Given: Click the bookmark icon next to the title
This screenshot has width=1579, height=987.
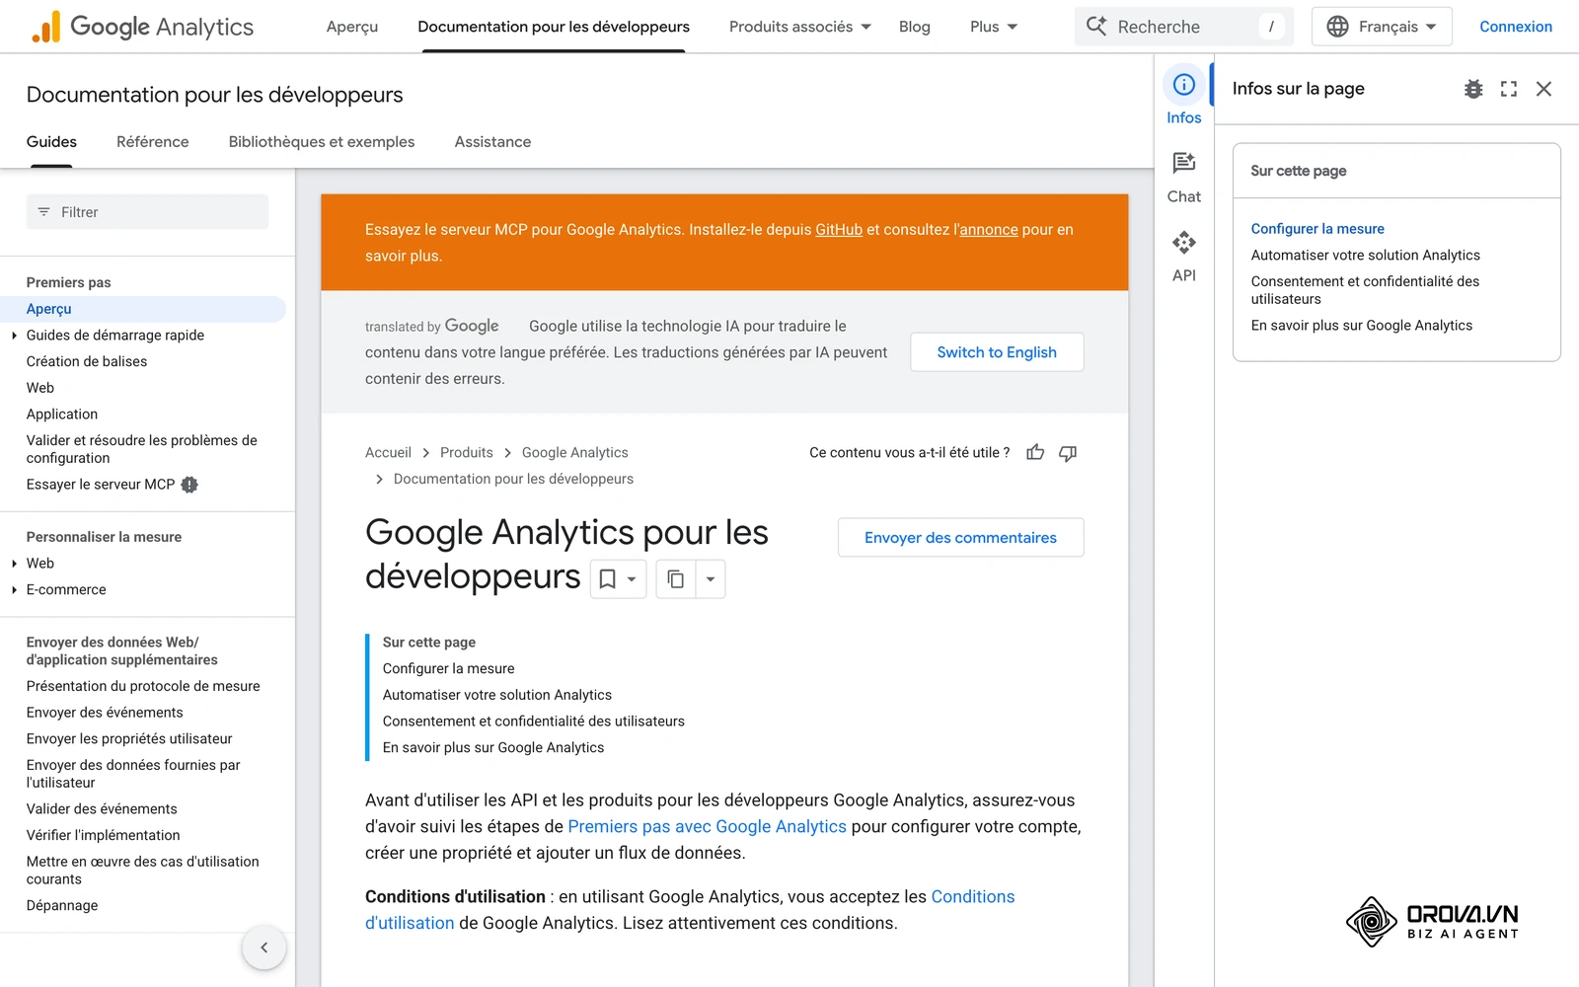Looking at the screenshot, I should click(608, 579).
